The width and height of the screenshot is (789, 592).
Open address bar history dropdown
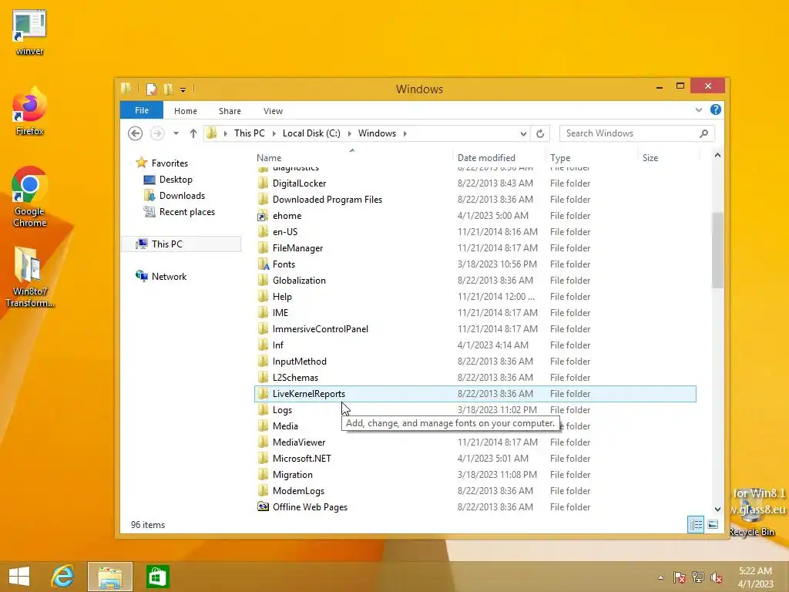523,133
